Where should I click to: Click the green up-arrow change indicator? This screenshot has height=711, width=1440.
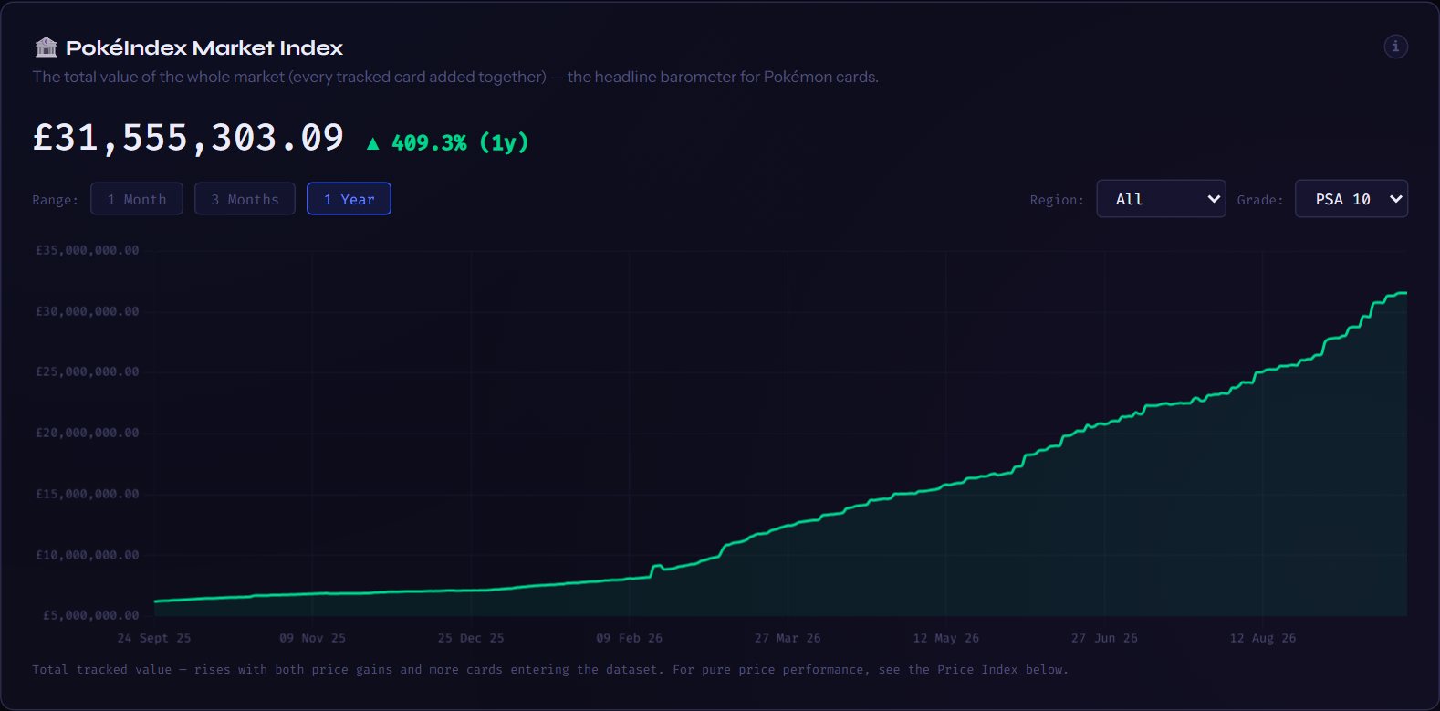point(372,143)
